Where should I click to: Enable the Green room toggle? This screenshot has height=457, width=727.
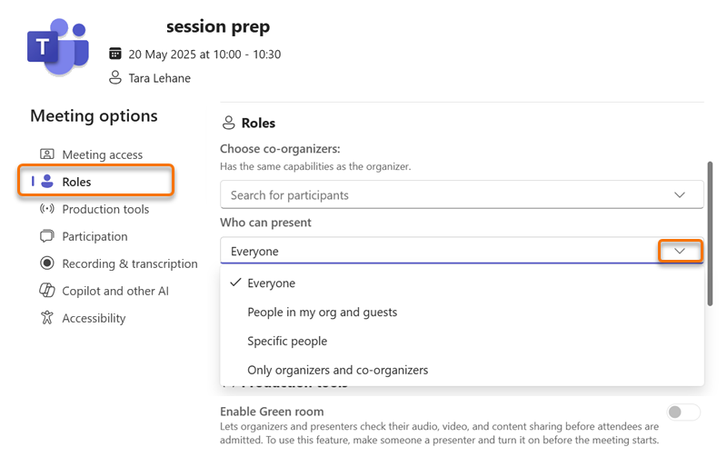pos(683,412)
